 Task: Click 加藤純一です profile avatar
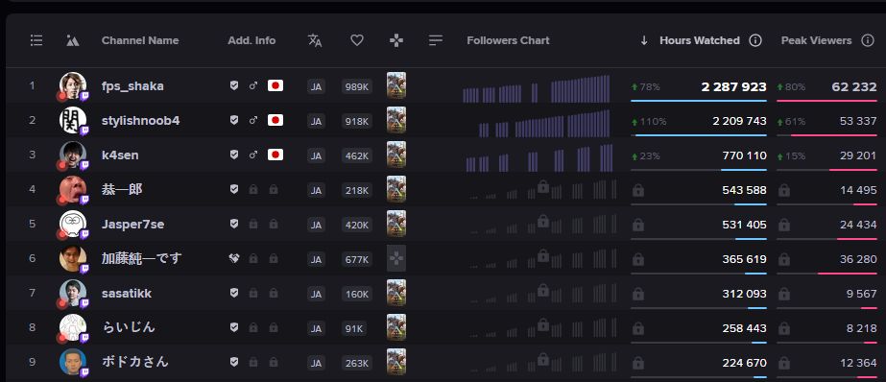[x=73, y=259]
